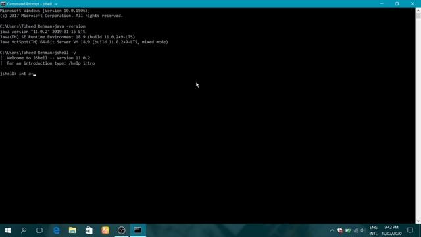Open taskbar search magnifier
This screenshot has height=237, width=421.
(24, 230)
